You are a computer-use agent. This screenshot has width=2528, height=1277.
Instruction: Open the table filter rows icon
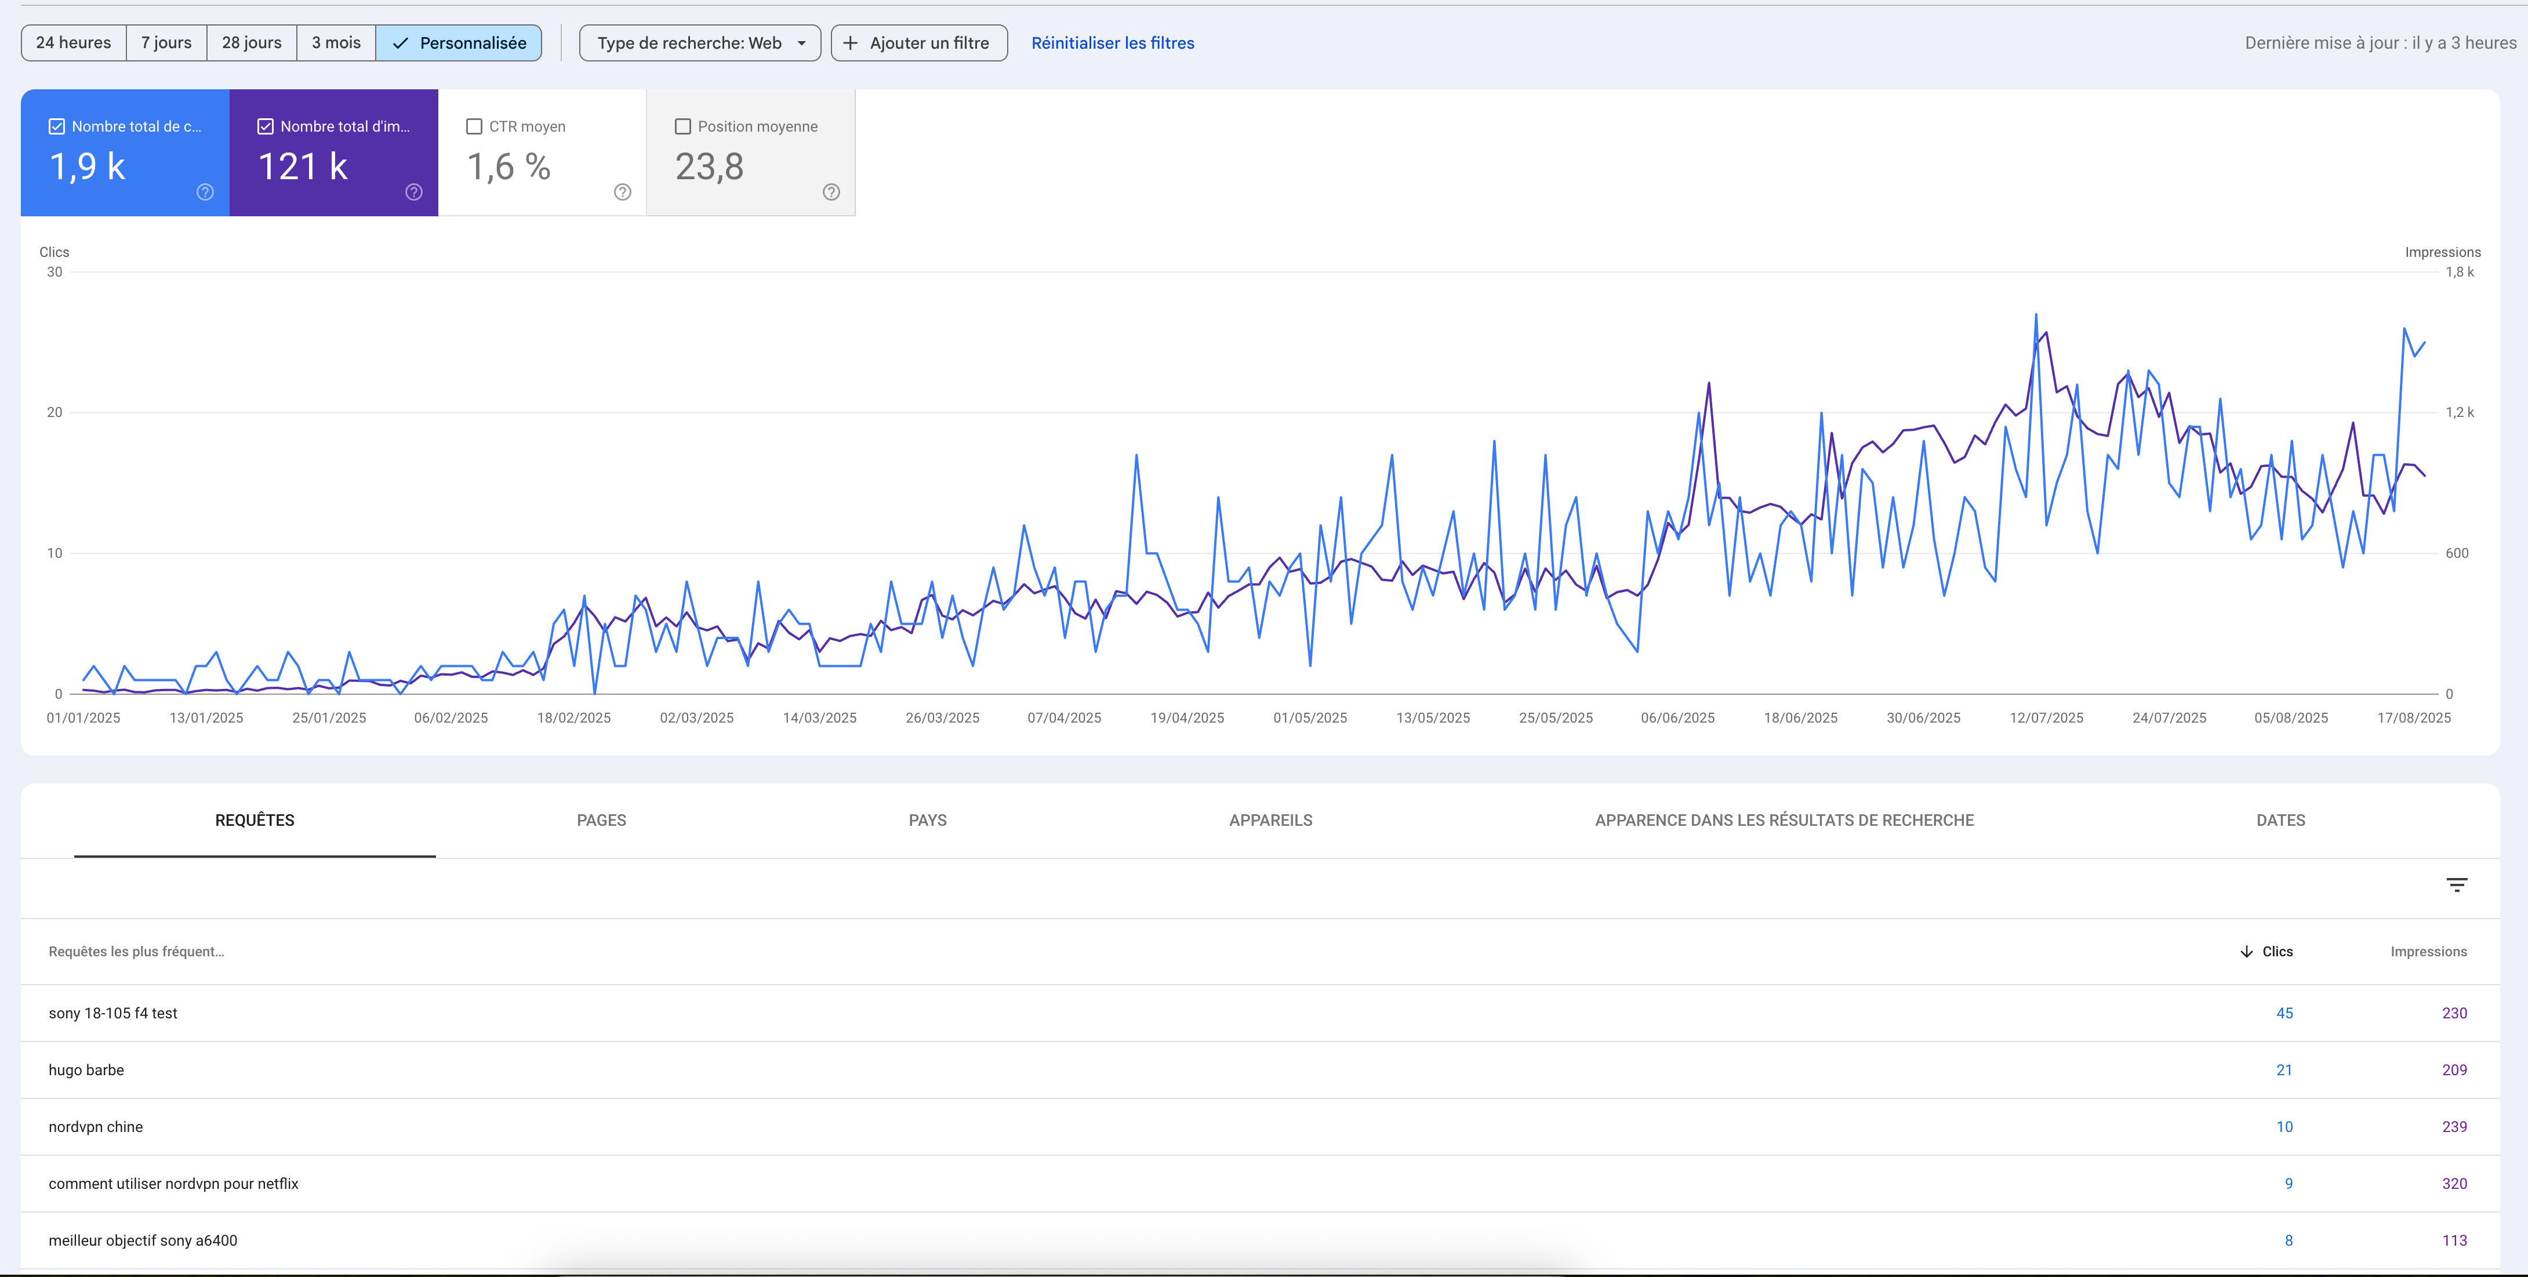tap(2456, 886)
